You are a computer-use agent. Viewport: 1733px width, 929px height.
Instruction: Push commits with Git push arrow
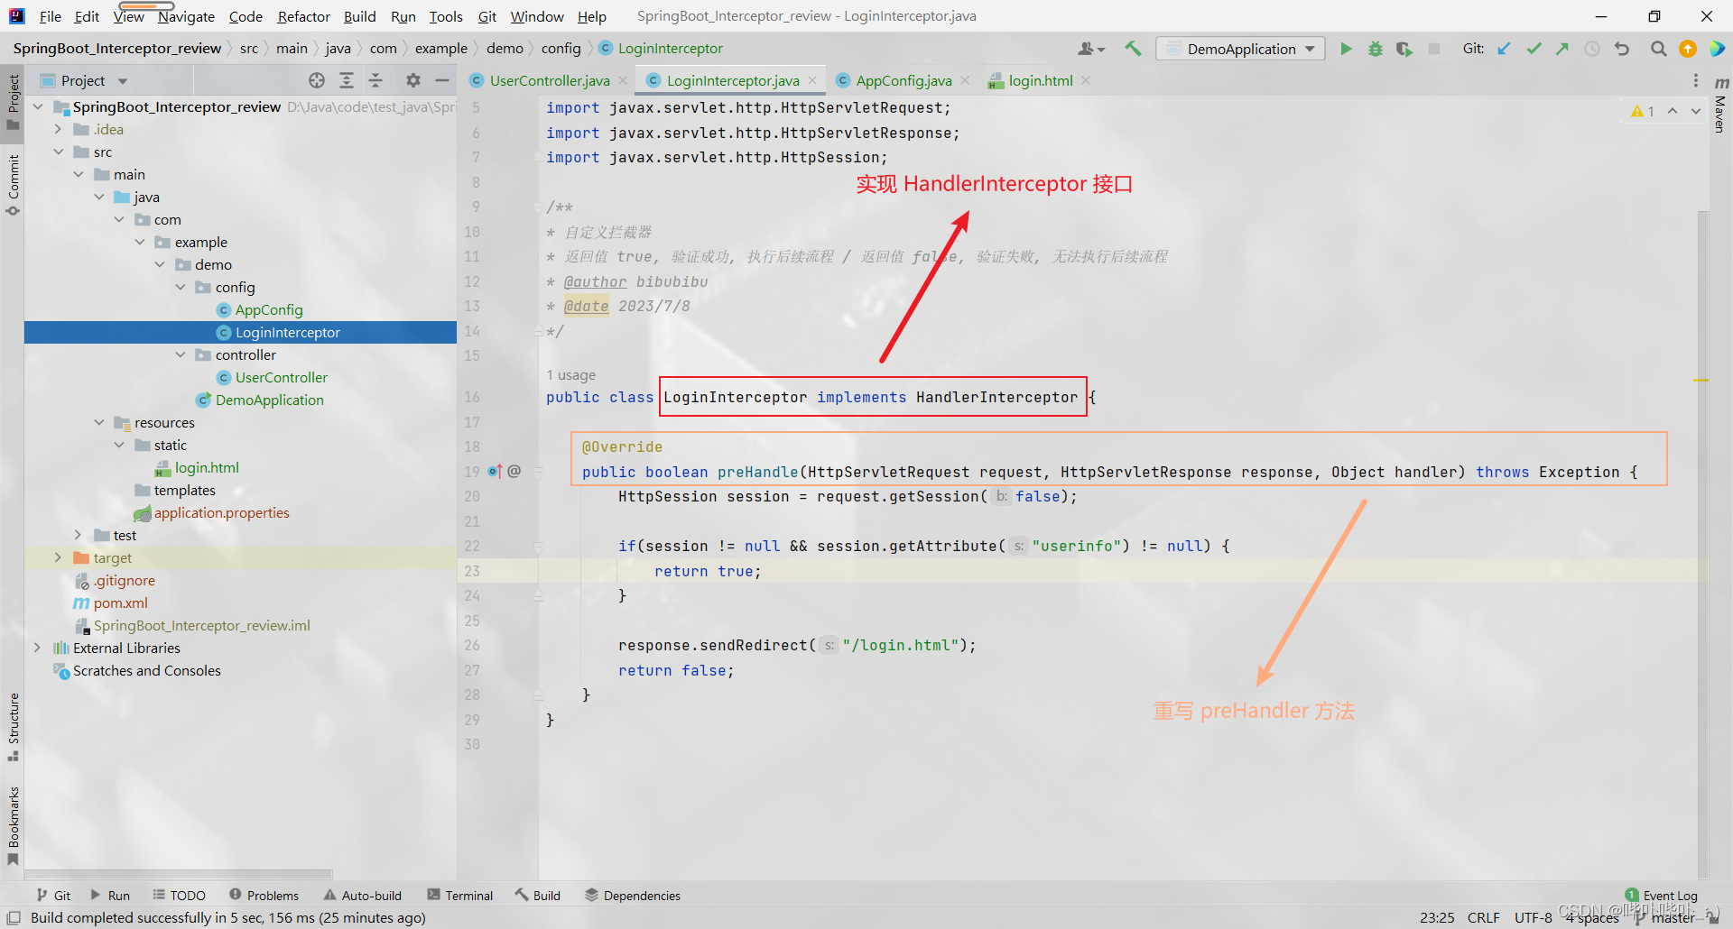(1562, 49)
